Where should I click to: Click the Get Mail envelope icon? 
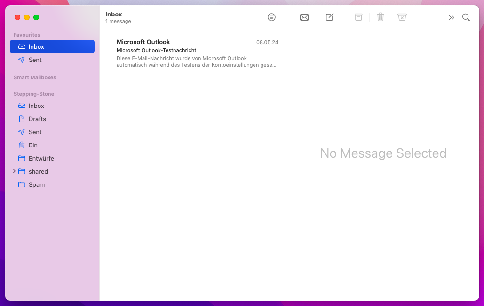click(x=304, y=17)
